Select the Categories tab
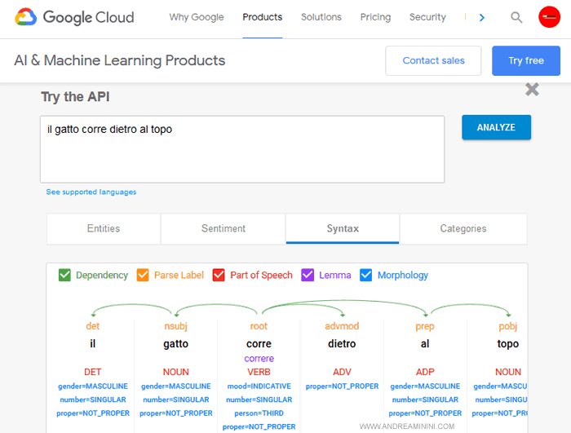 click(x=463, y=229)
